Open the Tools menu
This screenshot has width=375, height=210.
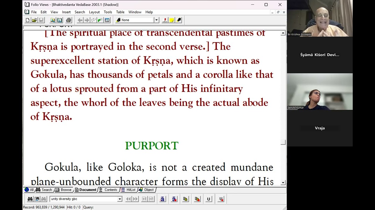[108, 12]
